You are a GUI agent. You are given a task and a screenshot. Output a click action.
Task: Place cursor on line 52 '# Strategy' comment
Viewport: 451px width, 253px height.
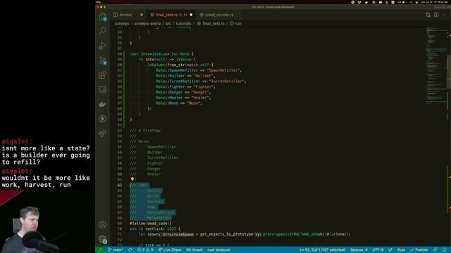click(x=145, y=131)
